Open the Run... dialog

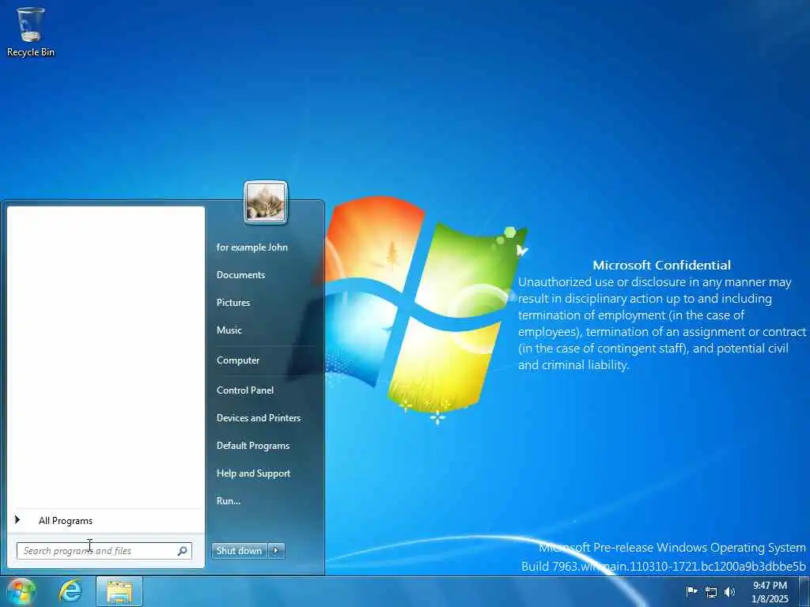(x=229, y=500)
